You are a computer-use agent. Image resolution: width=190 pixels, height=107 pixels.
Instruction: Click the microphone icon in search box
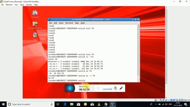(52, 104)
